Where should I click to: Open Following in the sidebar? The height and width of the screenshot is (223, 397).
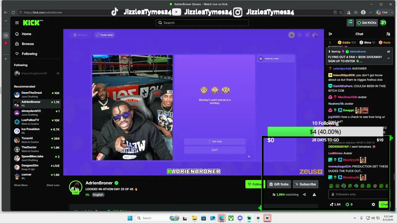click(x=26, y=54)
